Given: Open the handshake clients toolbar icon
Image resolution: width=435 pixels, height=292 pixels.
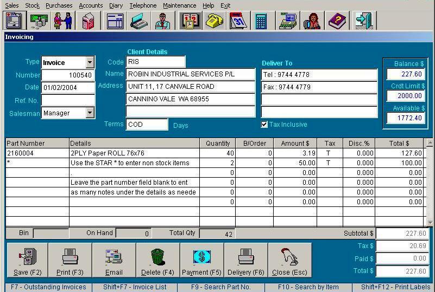Looking at the screenshot, I should point(63,21).
